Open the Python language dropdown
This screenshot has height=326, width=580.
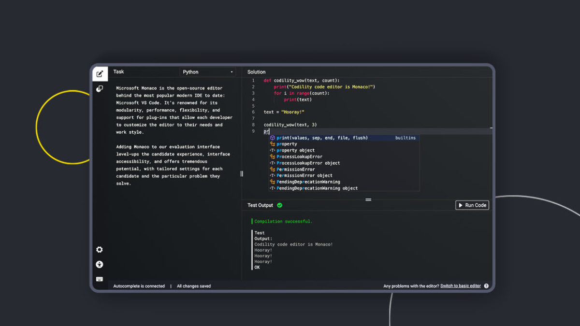[208, 72]
